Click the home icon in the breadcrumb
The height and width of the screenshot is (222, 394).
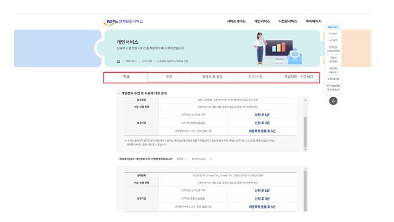pyautogui.click(x=118, y=61)
